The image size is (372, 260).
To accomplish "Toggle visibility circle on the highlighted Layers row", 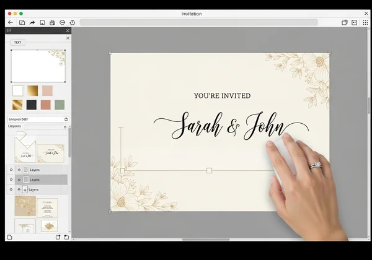I will [x=11, y=180].
